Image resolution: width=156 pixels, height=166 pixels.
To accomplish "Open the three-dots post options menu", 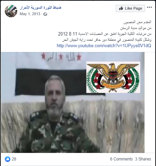I will 149,7.
